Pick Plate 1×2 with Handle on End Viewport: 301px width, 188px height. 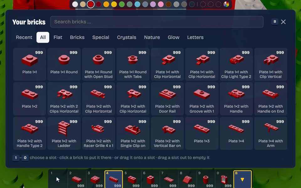271,99
